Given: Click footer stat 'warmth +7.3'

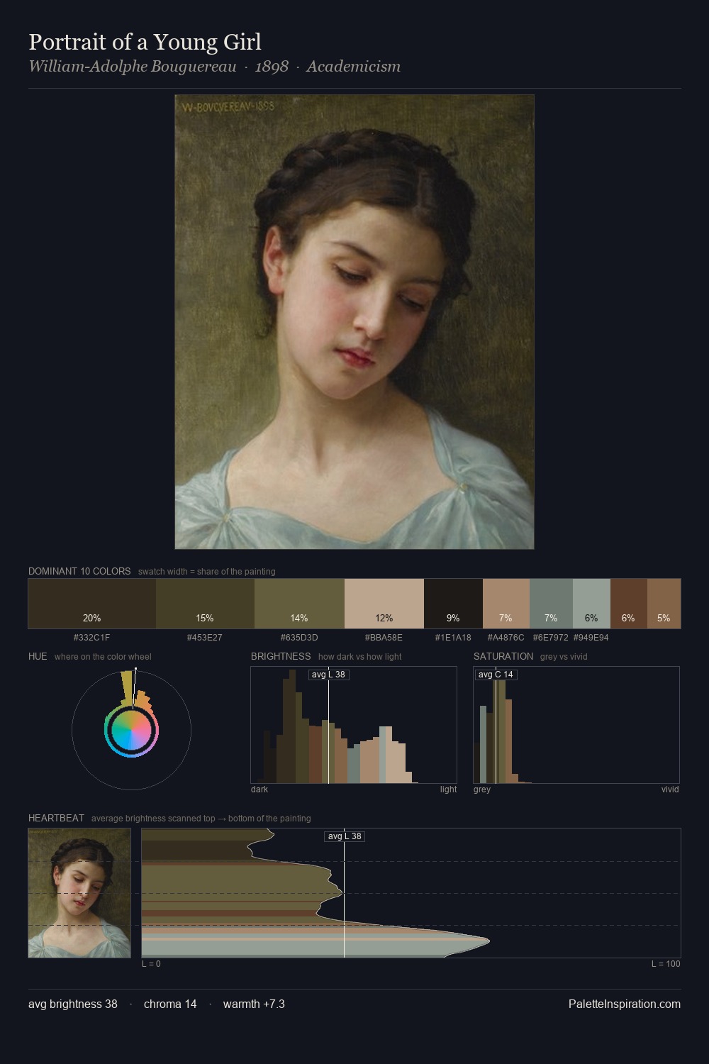Looking at the screenshot, I should (254, 1004).
